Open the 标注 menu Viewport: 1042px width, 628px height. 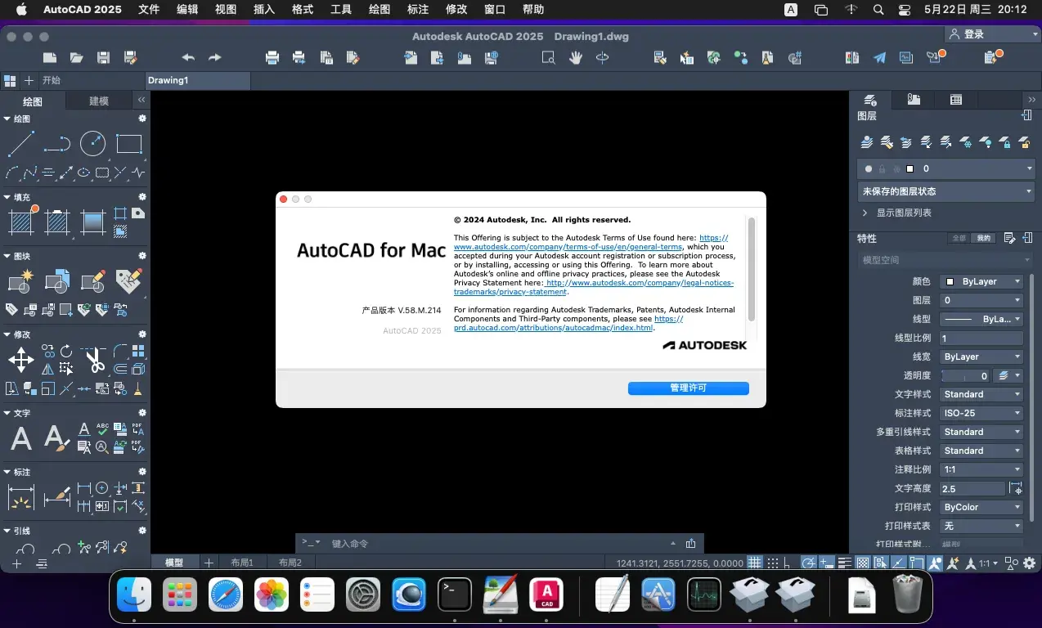coord(417,10)
